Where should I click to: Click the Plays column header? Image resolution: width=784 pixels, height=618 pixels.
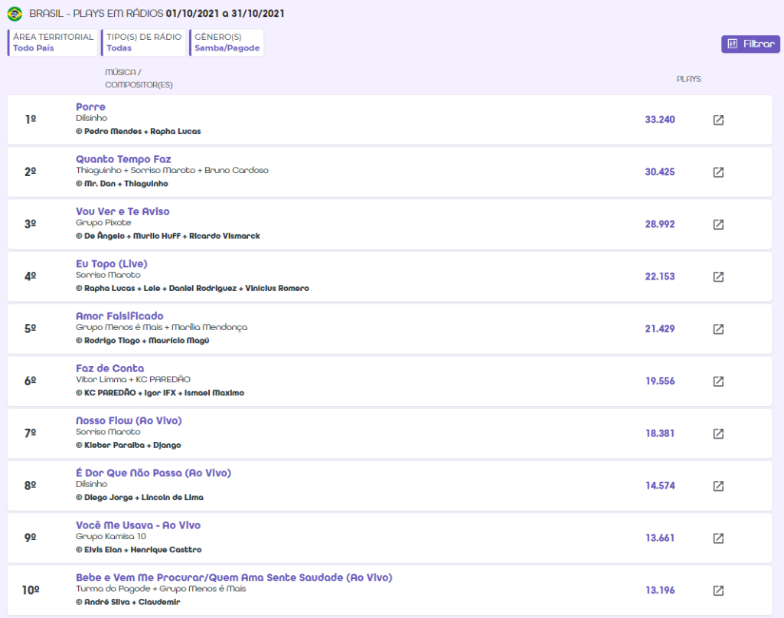[x=688, y=79]
